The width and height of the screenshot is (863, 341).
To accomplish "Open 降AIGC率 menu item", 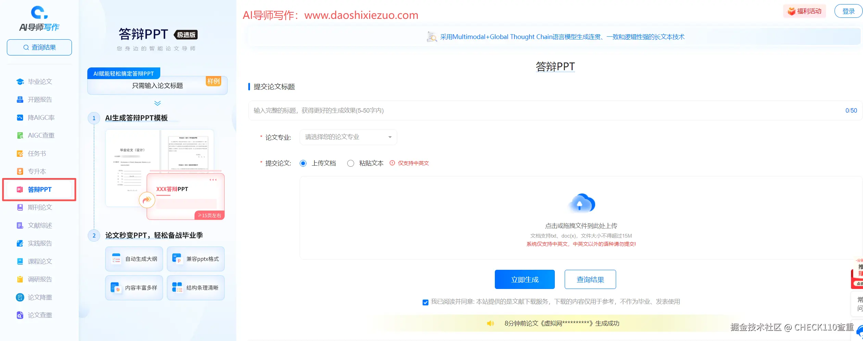I will [39, 117].
